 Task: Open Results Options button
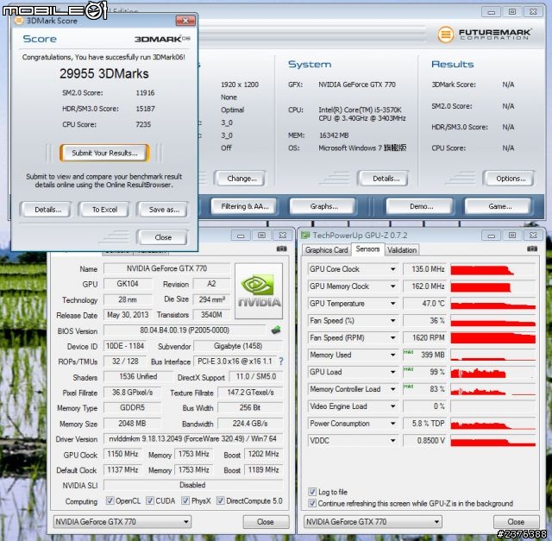coord(511,179)
